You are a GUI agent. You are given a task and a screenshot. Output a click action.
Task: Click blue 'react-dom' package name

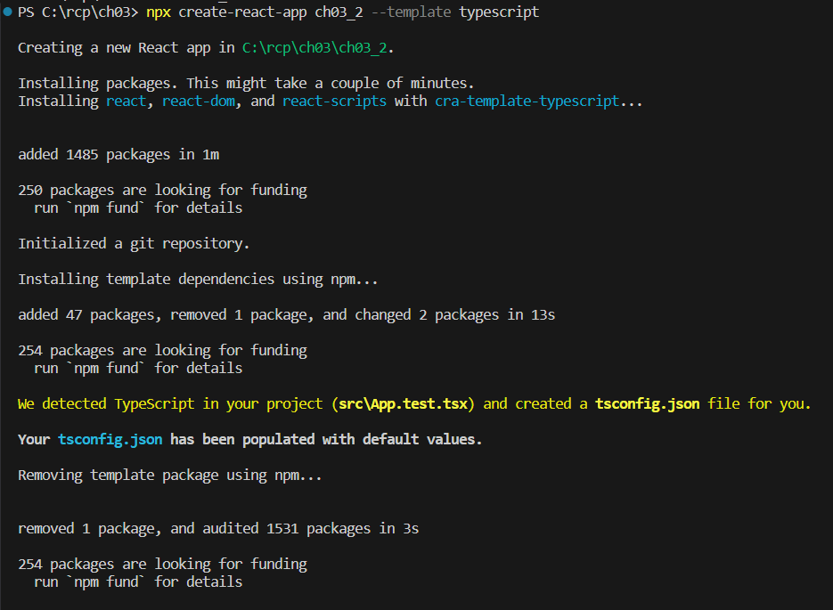tap(199, 101)
